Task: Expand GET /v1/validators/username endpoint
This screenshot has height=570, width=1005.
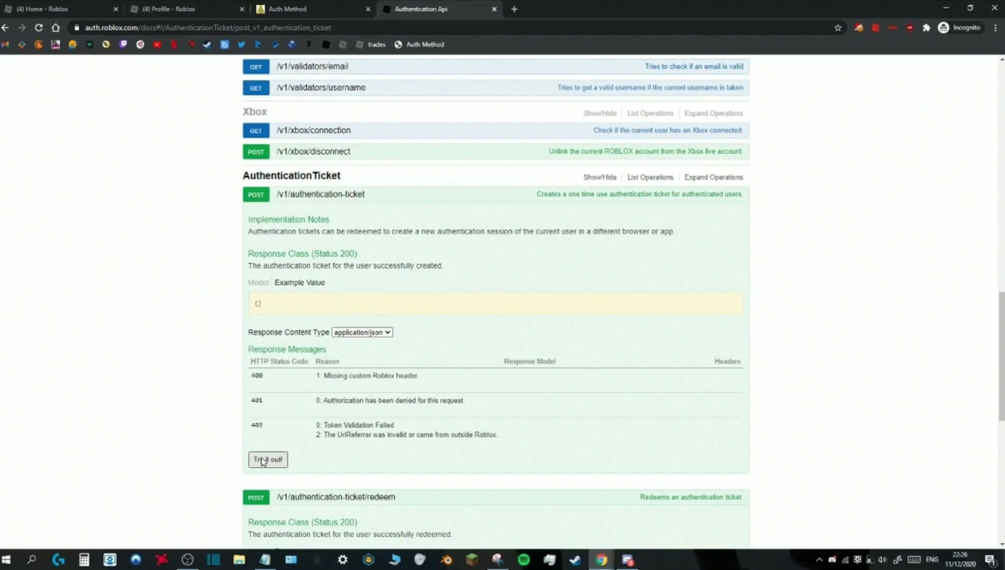Action: point(496,88)
